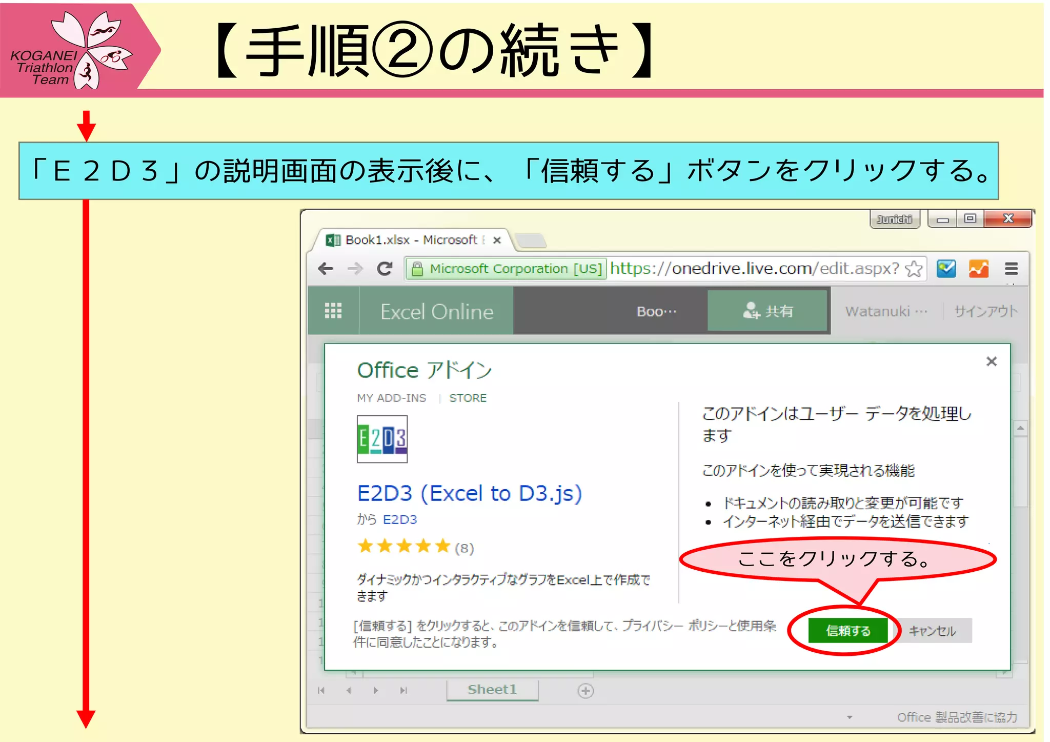
Task: Click the Excel file icon on tab
Action: (333, 240)
